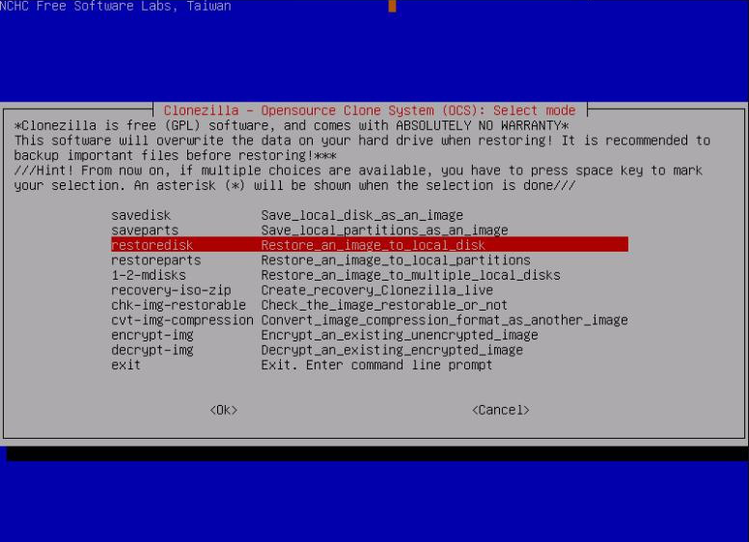
Task: Click the ABSOLUTELY NO WARRANTY notice line
Action: click(291, 125)
